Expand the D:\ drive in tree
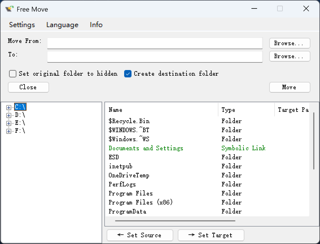 [9, 115]
